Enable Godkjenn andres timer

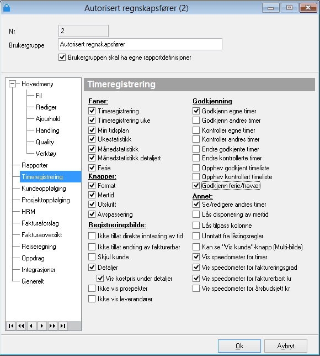[196, 120]
